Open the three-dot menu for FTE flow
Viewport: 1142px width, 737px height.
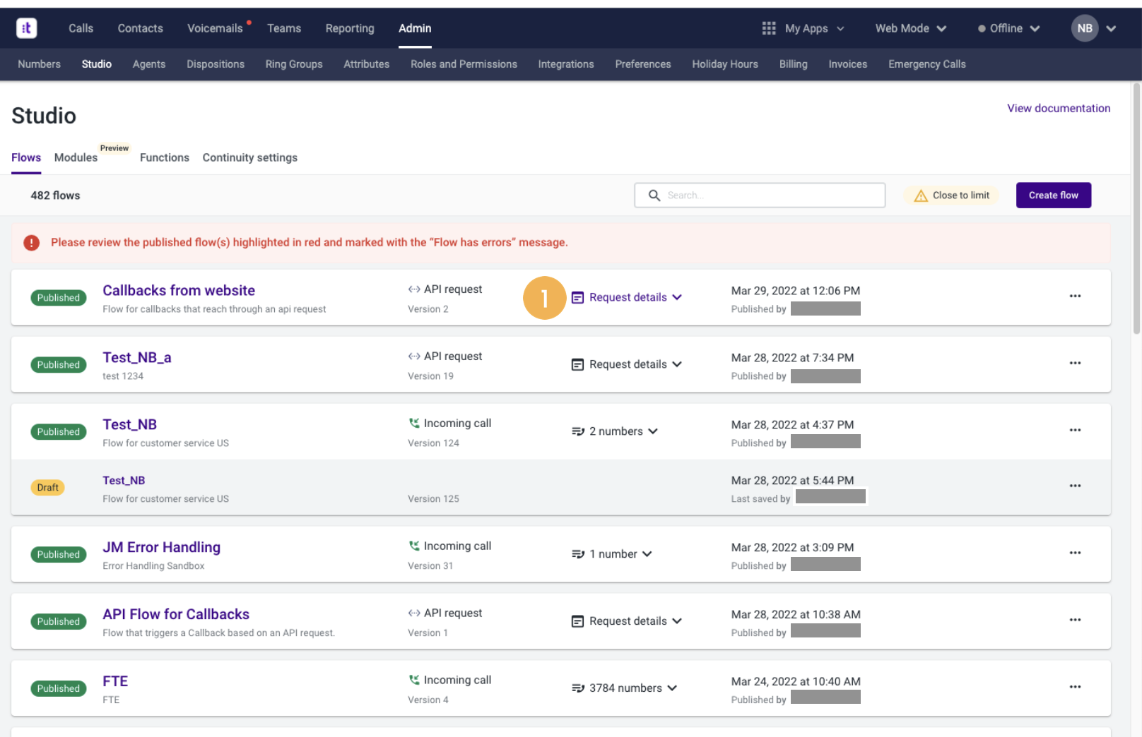tap(1075, 687)
